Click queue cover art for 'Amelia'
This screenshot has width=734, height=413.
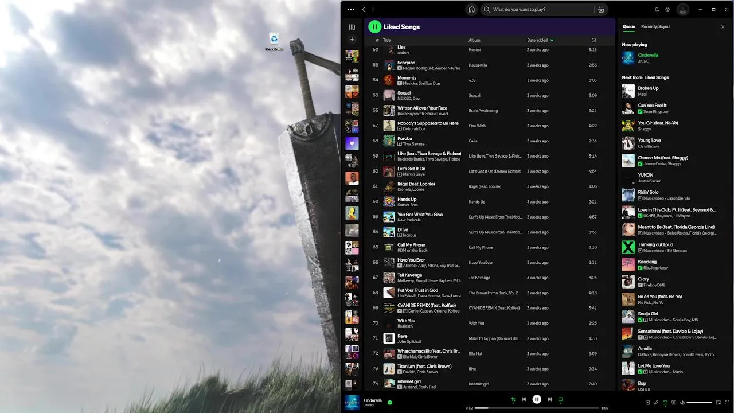(628, 351)
